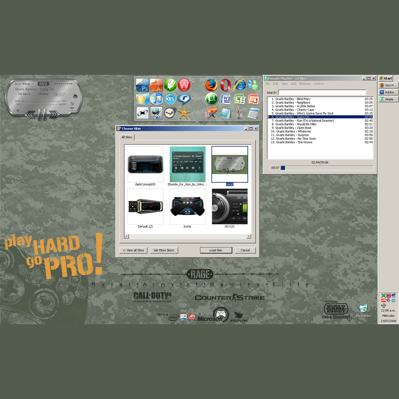Toggle repeat on the RAGE player

coord(72,104)
